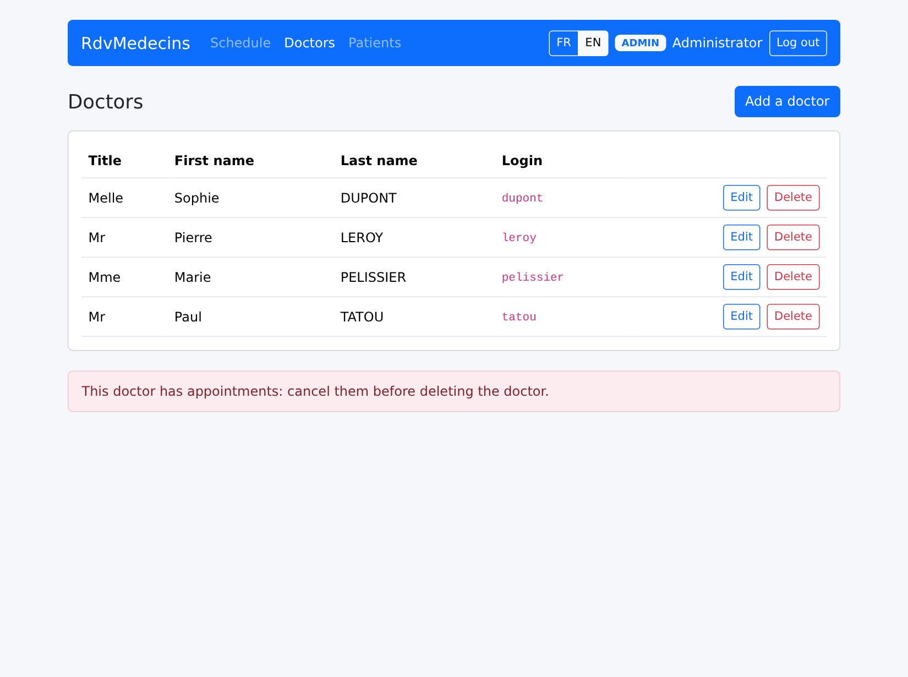
Task: Click the last name PELISSIER
Action: [373, 277]
